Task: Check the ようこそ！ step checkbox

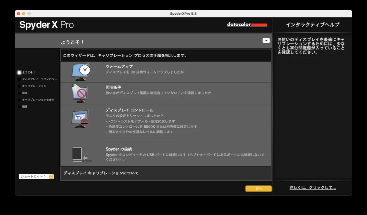Action: pyautogui.click(x=19, y=72)
